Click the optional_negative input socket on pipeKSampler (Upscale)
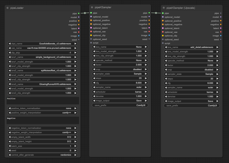 [163, 24]
